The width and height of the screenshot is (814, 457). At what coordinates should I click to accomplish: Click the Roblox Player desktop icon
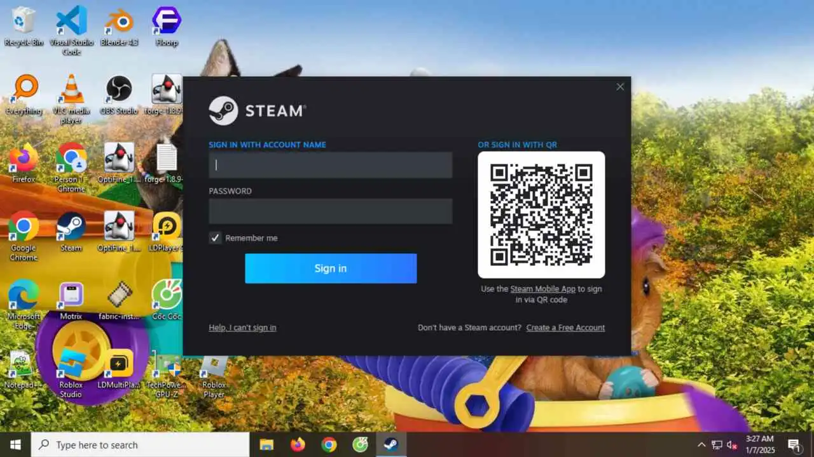coord(214,376)
